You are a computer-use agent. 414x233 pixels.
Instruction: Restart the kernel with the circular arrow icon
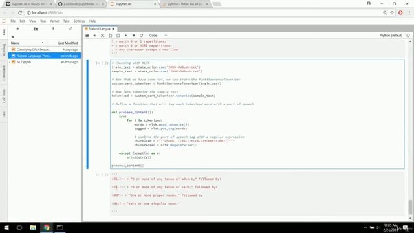click(x=142, y=36)
